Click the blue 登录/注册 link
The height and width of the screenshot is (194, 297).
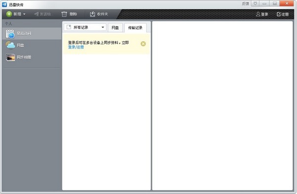coord(76,47)
